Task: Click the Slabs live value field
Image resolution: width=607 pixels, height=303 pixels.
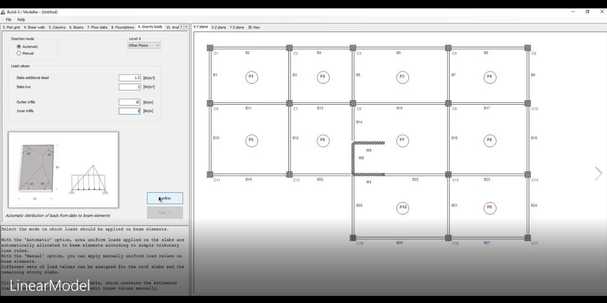Action: click(130, 87)
